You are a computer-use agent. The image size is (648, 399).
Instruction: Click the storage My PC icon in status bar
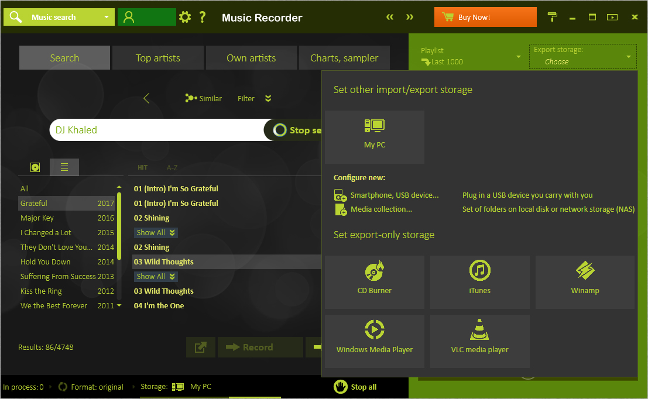[178, 387]
